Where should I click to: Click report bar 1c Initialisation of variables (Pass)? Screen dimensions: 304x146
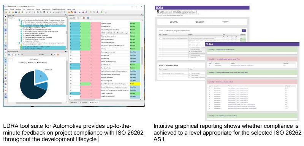252,50
